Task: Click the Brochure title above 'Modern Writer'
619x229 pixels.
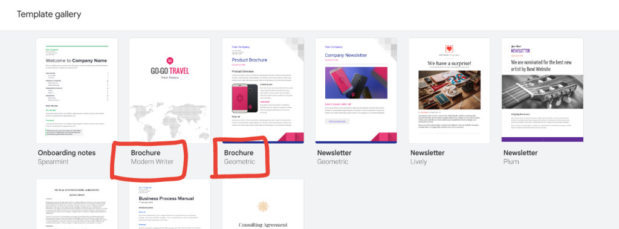Action: coord(146,153)
